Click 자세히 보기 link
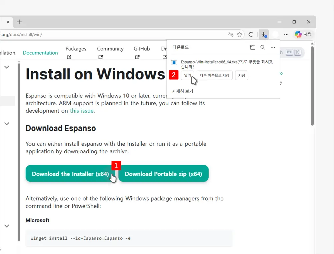The image size is (334, 254). click(x=182, y=91)
